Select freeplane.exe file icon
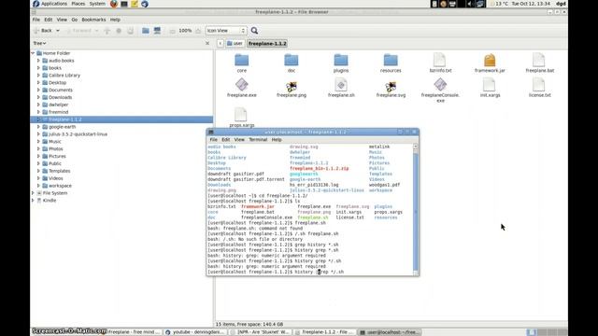Screen dimensions: 598x336 click(241, 85)
